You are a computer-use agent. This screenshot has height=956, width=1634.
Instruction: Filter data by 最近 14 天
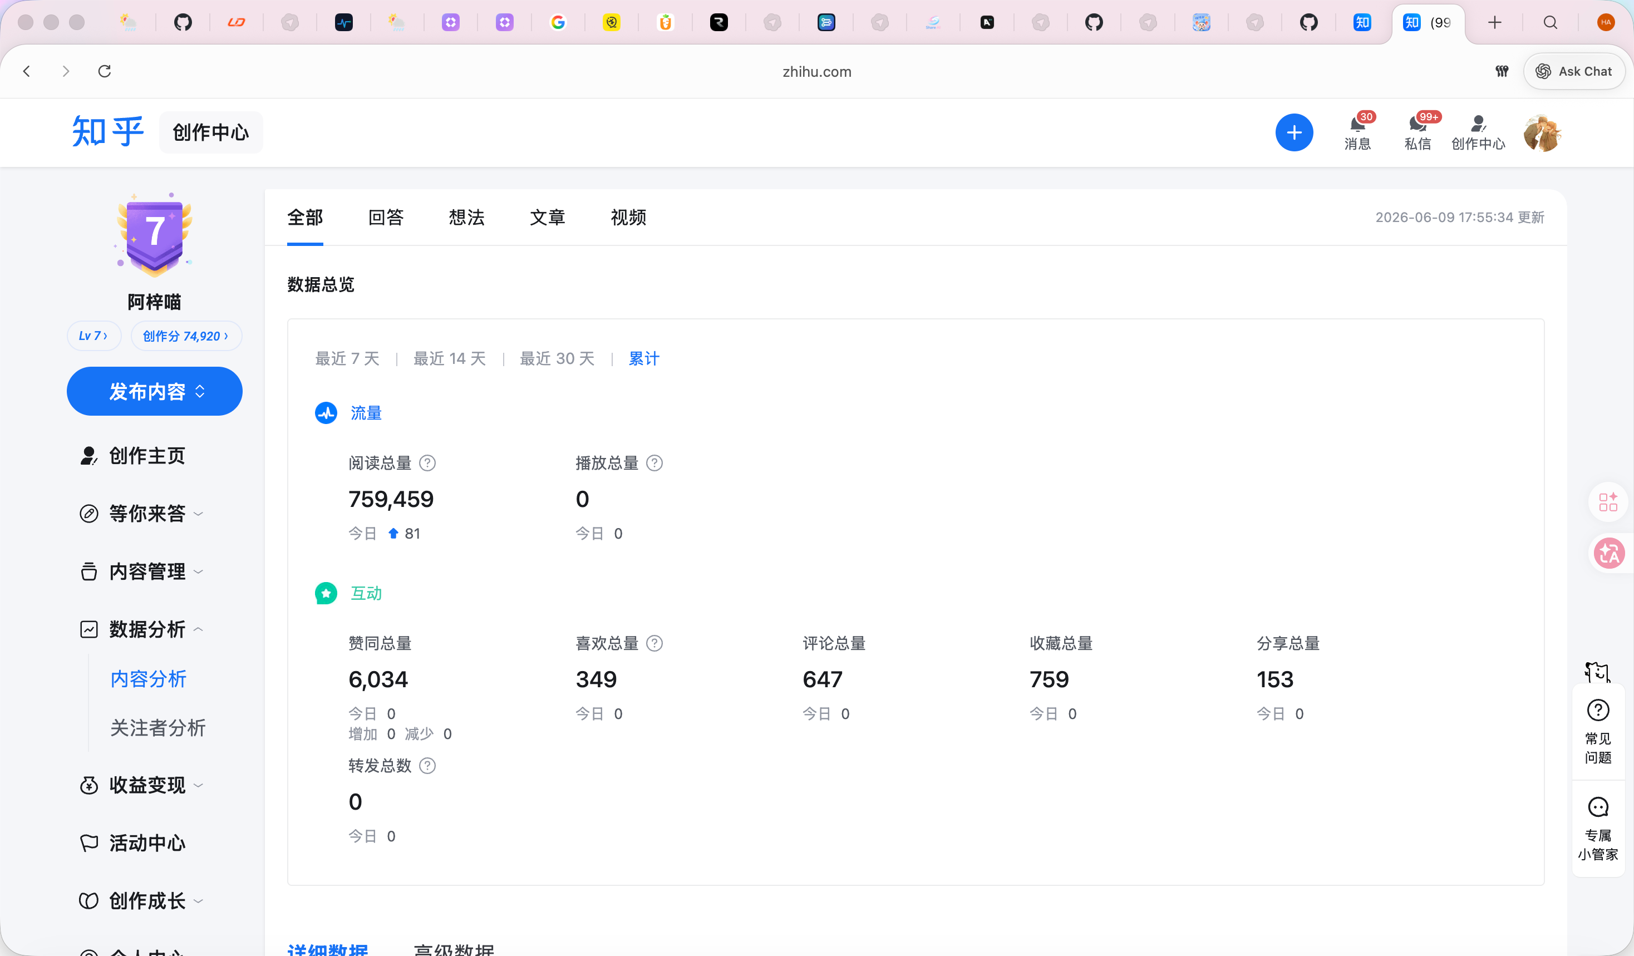pos(449,358)
